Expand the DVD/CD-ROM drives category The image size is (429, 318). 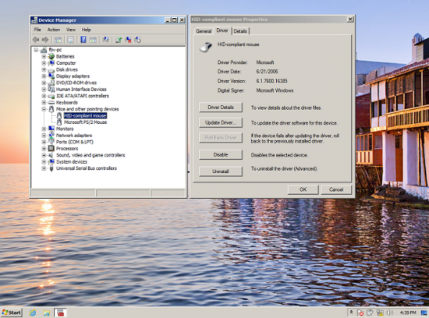(44, 83)
